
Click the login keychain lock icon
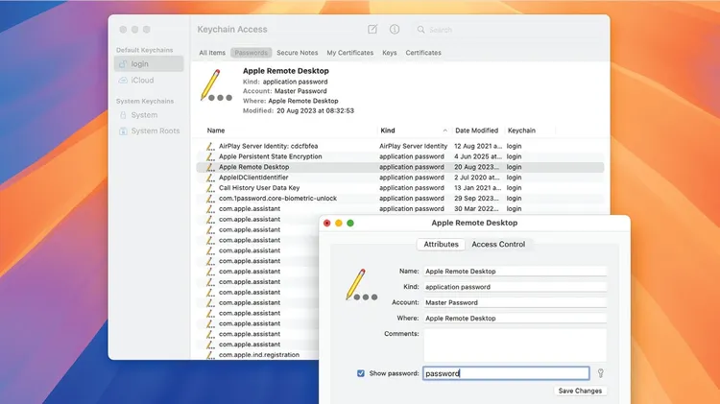123,63
